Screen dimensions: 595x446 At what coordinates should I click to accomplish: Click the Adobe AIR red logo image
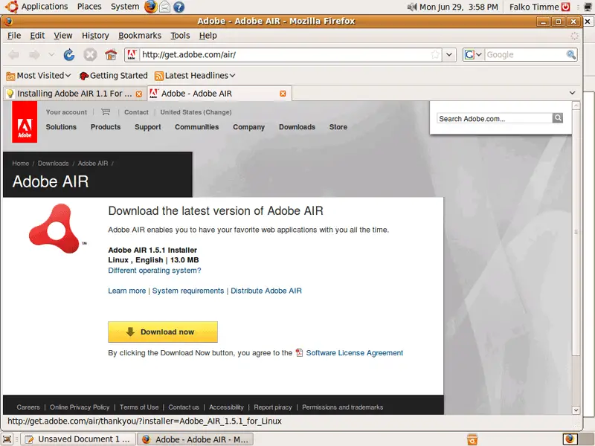click(57, 229)
